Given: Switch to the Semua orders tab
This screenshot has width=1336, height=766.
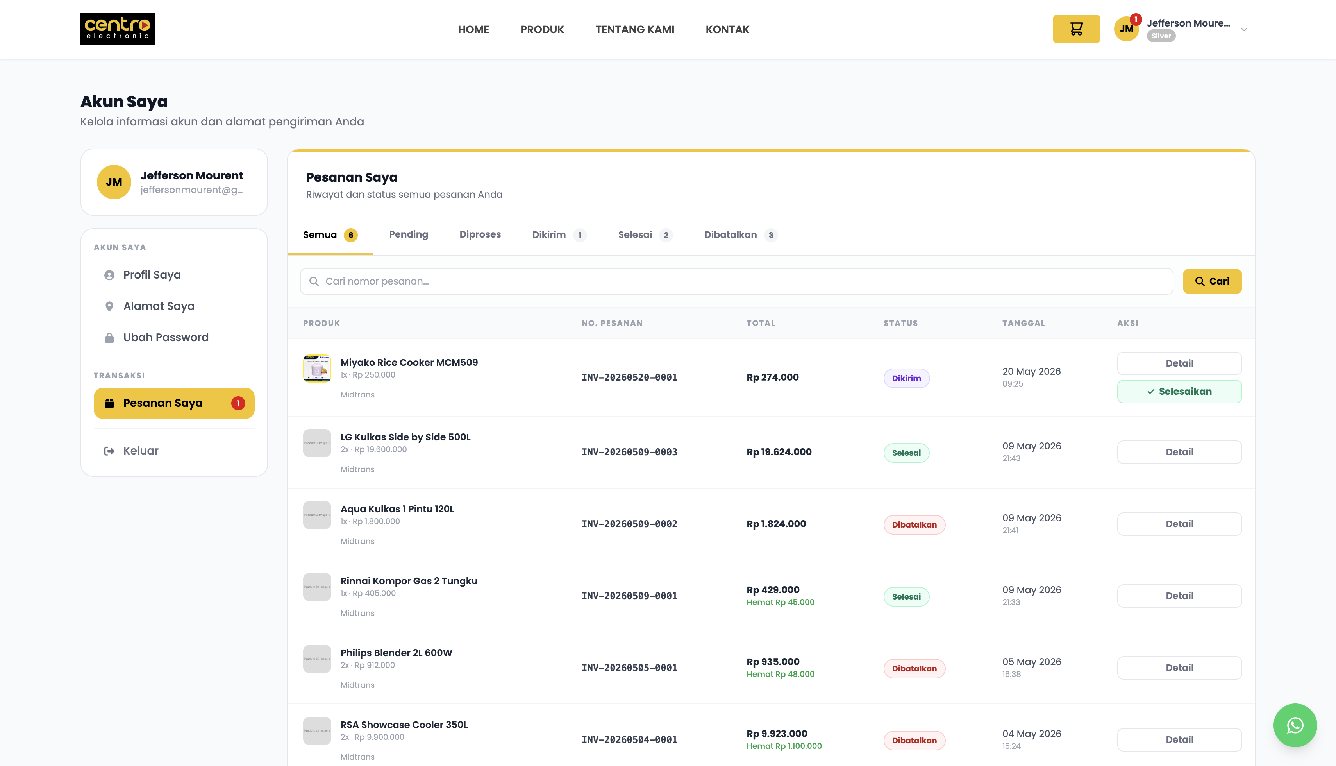Looking at the screenshot, I should pos(330,235).
